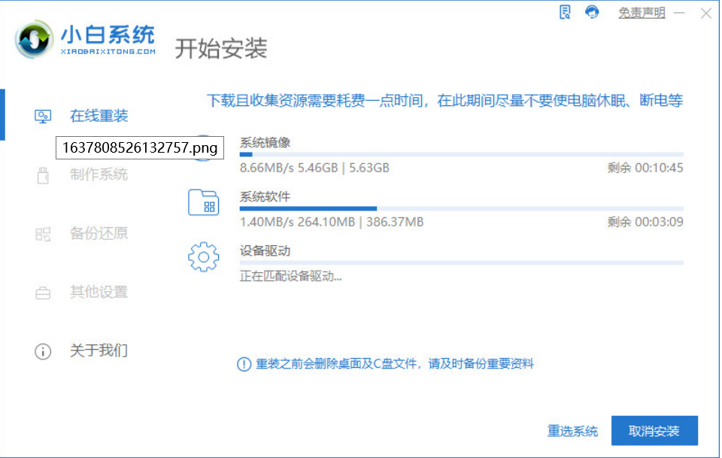722x458 pixels.
Task: Click the 8.66MB/s 5.46GB | 5.63GB status text
Action: [314, 168]
